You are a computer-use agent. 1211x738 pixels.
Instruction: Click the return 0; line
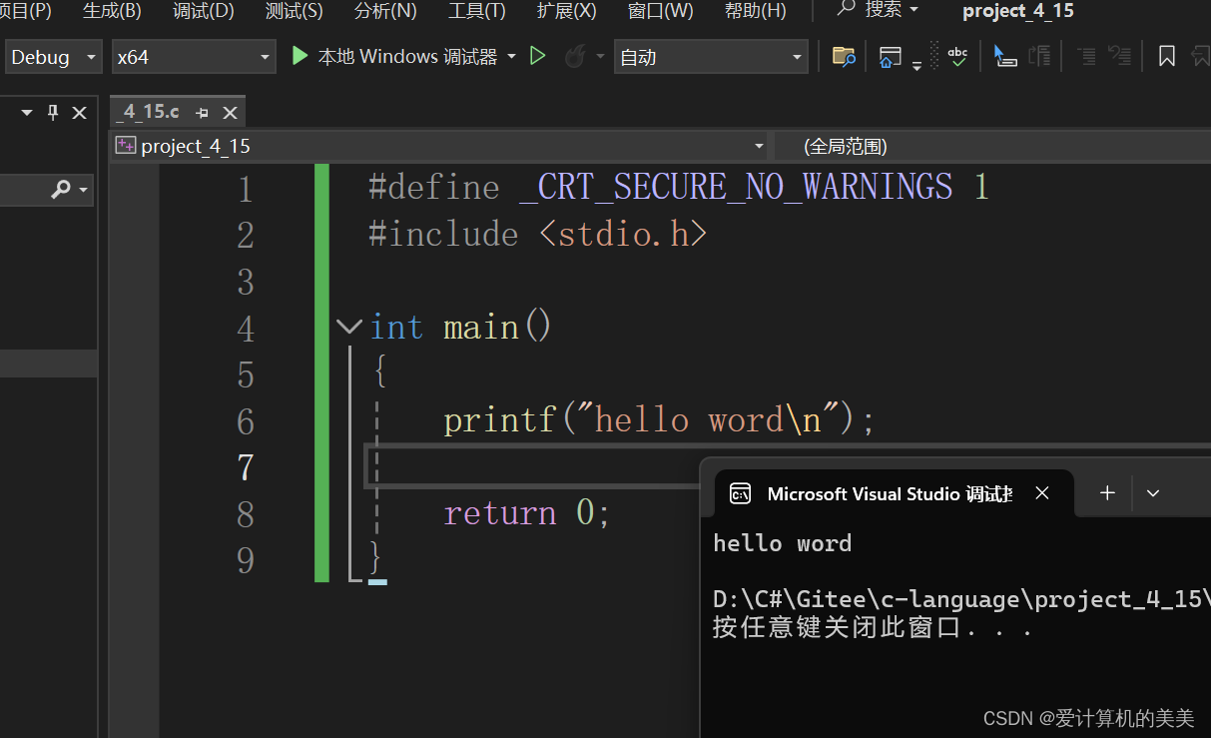pyautogui.click(x=526, y=513)
